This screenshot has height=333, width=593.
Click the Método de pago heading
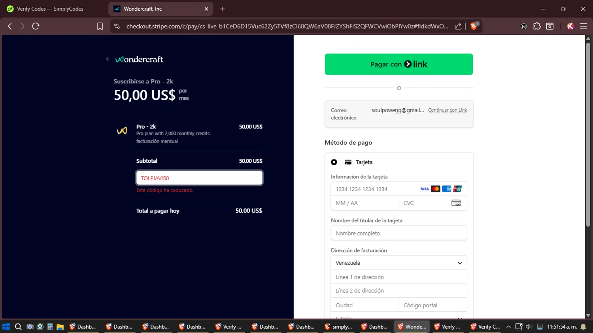click(348, 143)
